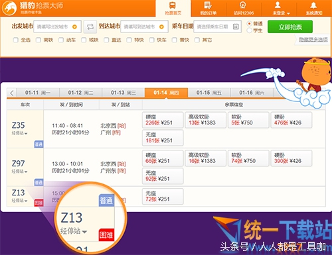Check the 特快 checkbox
The width and height of the screenshot is (332, 255).
[129, 40]
